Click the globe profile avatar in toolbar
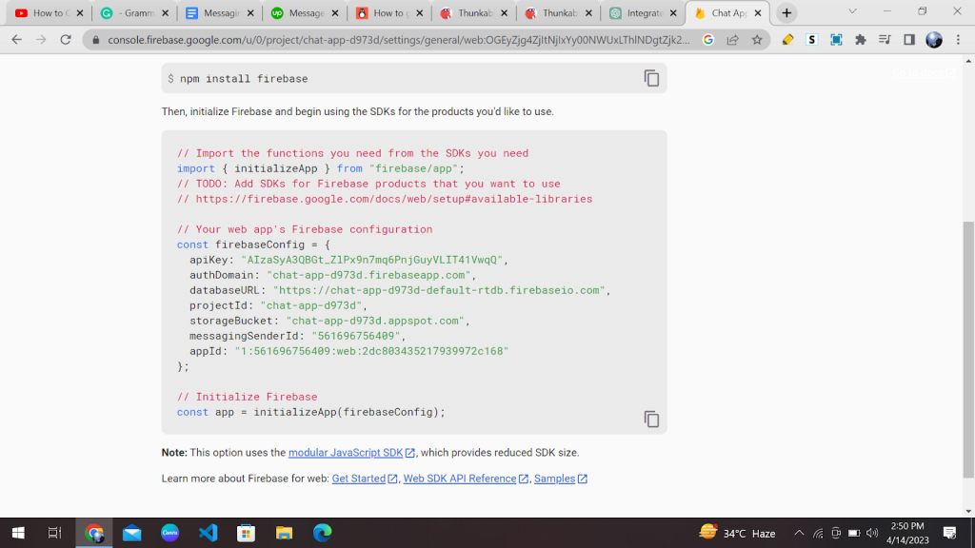 (933, 40)
